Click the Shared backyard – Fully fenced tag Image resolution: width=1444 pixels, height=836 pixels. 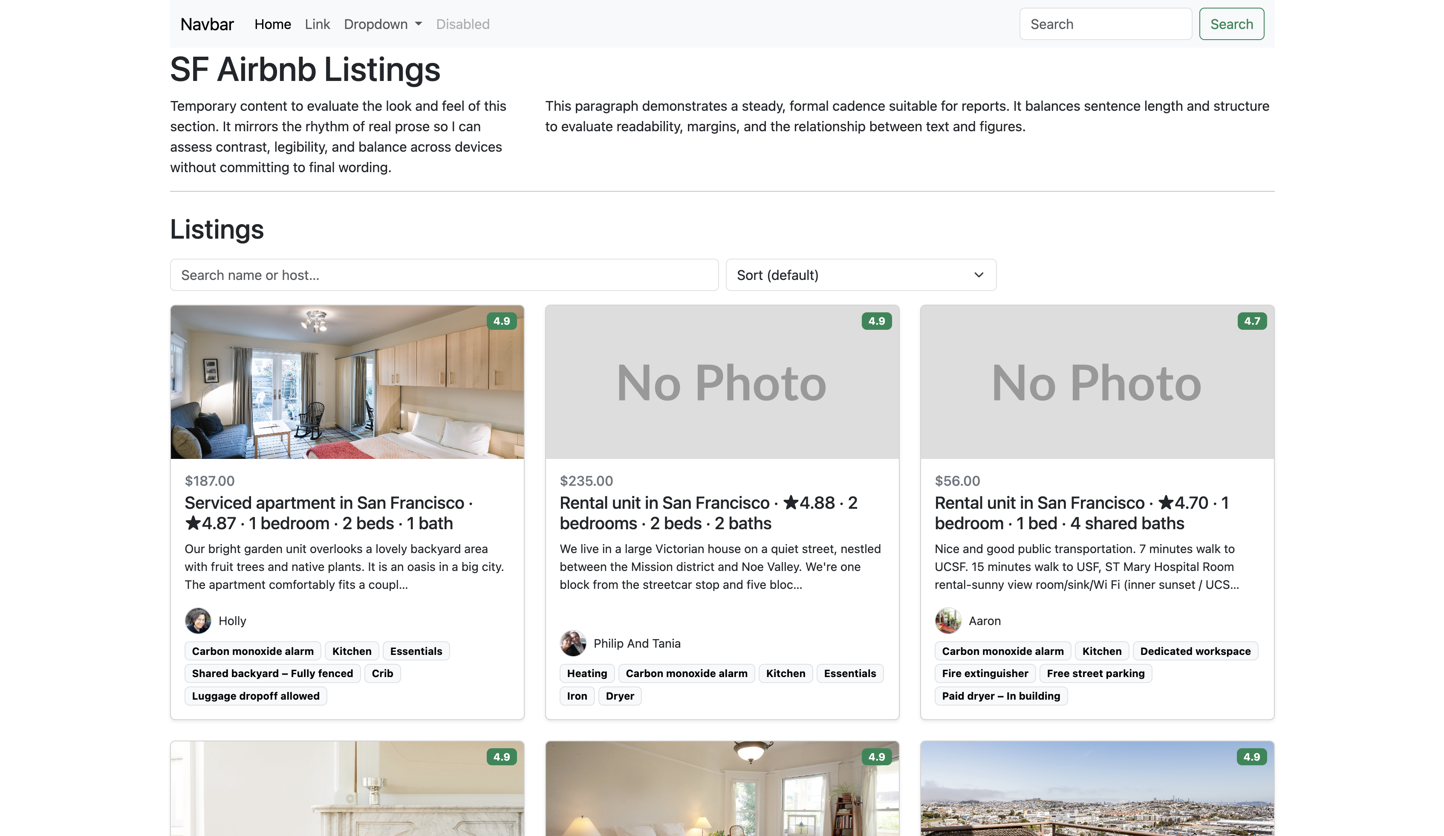273,673
